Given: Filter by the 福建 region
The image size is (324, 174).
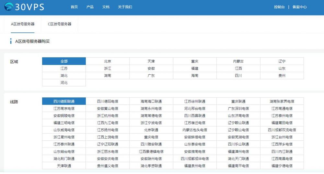Looking at the screenshot, I should pos(195,69).
